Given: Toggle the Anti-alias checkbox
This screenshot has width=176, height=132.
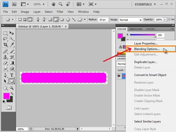Looking at the screenshot, I should 169,19.
